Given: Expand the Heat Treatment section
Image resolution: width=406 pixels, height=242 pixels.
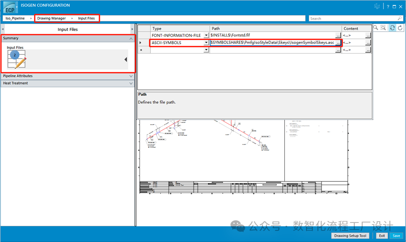Looking at the screenshot, I should (x=131, y=83).
